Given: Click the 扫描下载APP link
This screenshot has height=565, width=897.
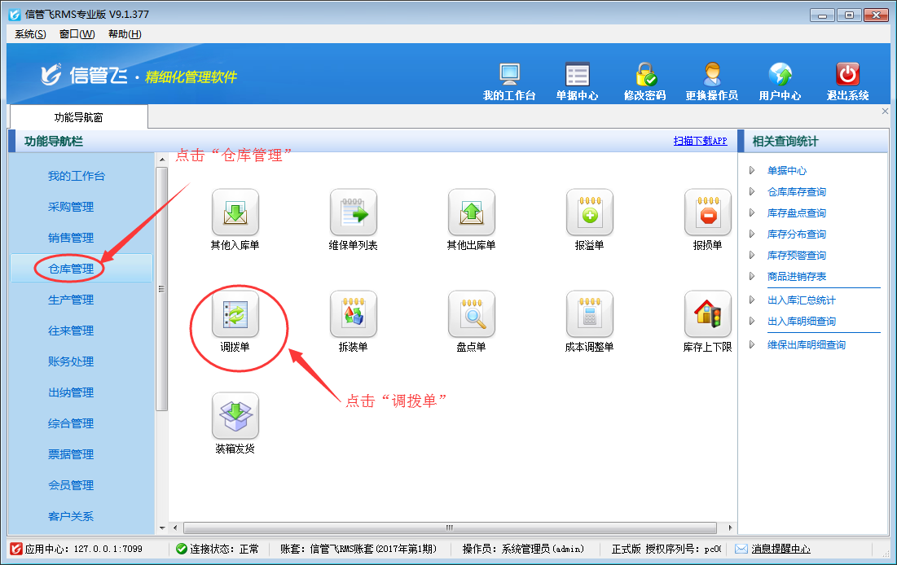Looking at the screenshot, I should click(x=700, y=141).
